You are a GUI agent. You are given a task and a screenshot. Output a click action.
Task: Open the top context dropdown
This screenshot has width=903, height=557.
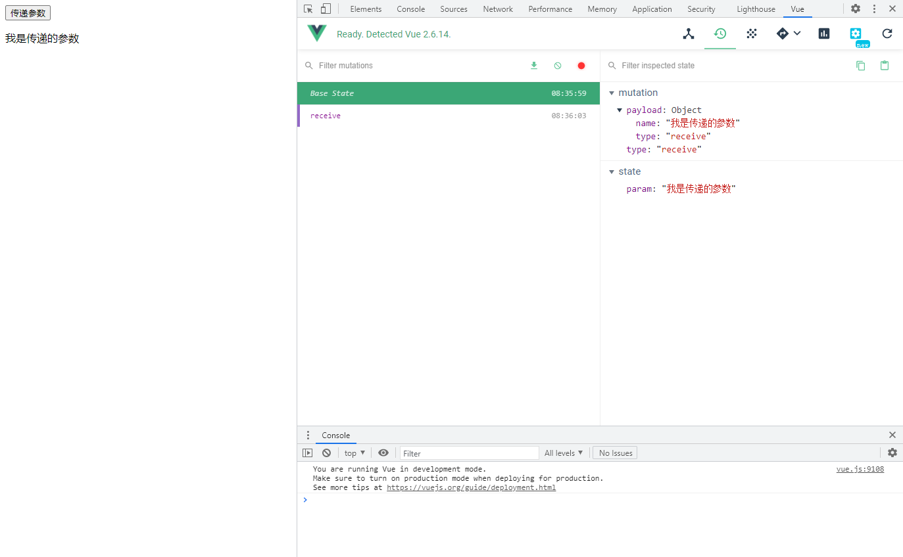[354, 453]
